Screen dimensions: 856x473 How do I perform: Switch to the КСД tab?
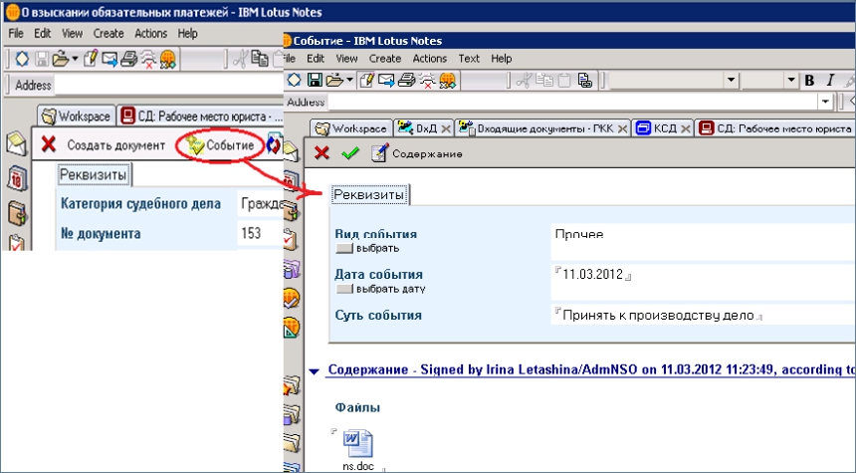coord(663,128)
